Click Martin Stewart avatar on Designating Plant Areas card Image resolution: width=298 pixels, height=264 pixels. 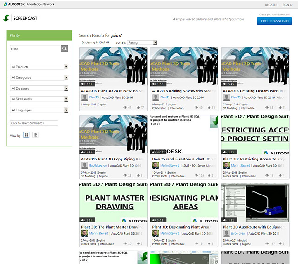(x=156, y=233)
